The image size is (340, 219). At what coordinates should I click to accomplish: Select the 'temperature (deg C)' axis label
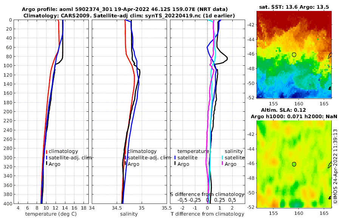click(x=51, y=214)
